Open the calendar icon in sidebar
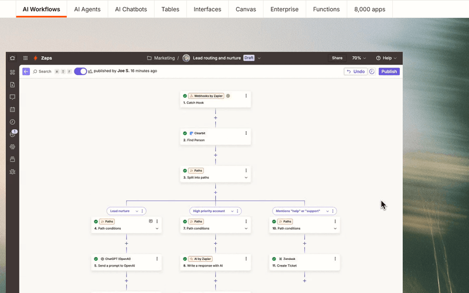Viewport: 469px width, 293px height. pyautogui.click(x=12, y=110)
